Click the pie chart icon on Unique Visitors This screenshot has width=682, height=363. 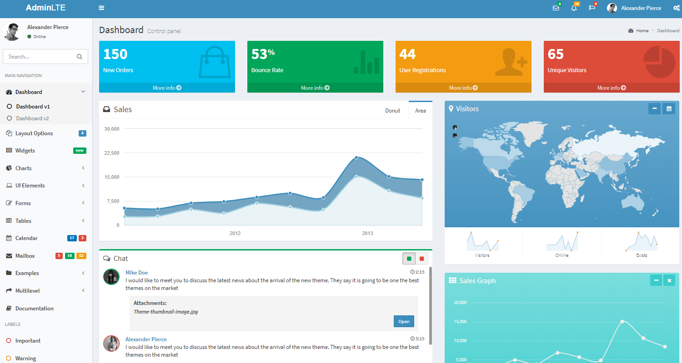659,62
